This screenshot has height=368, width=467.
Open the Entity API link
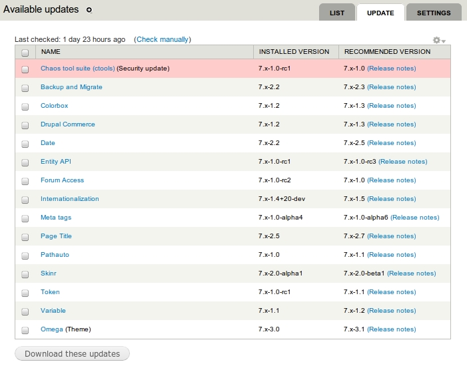(x=56, y=162)
